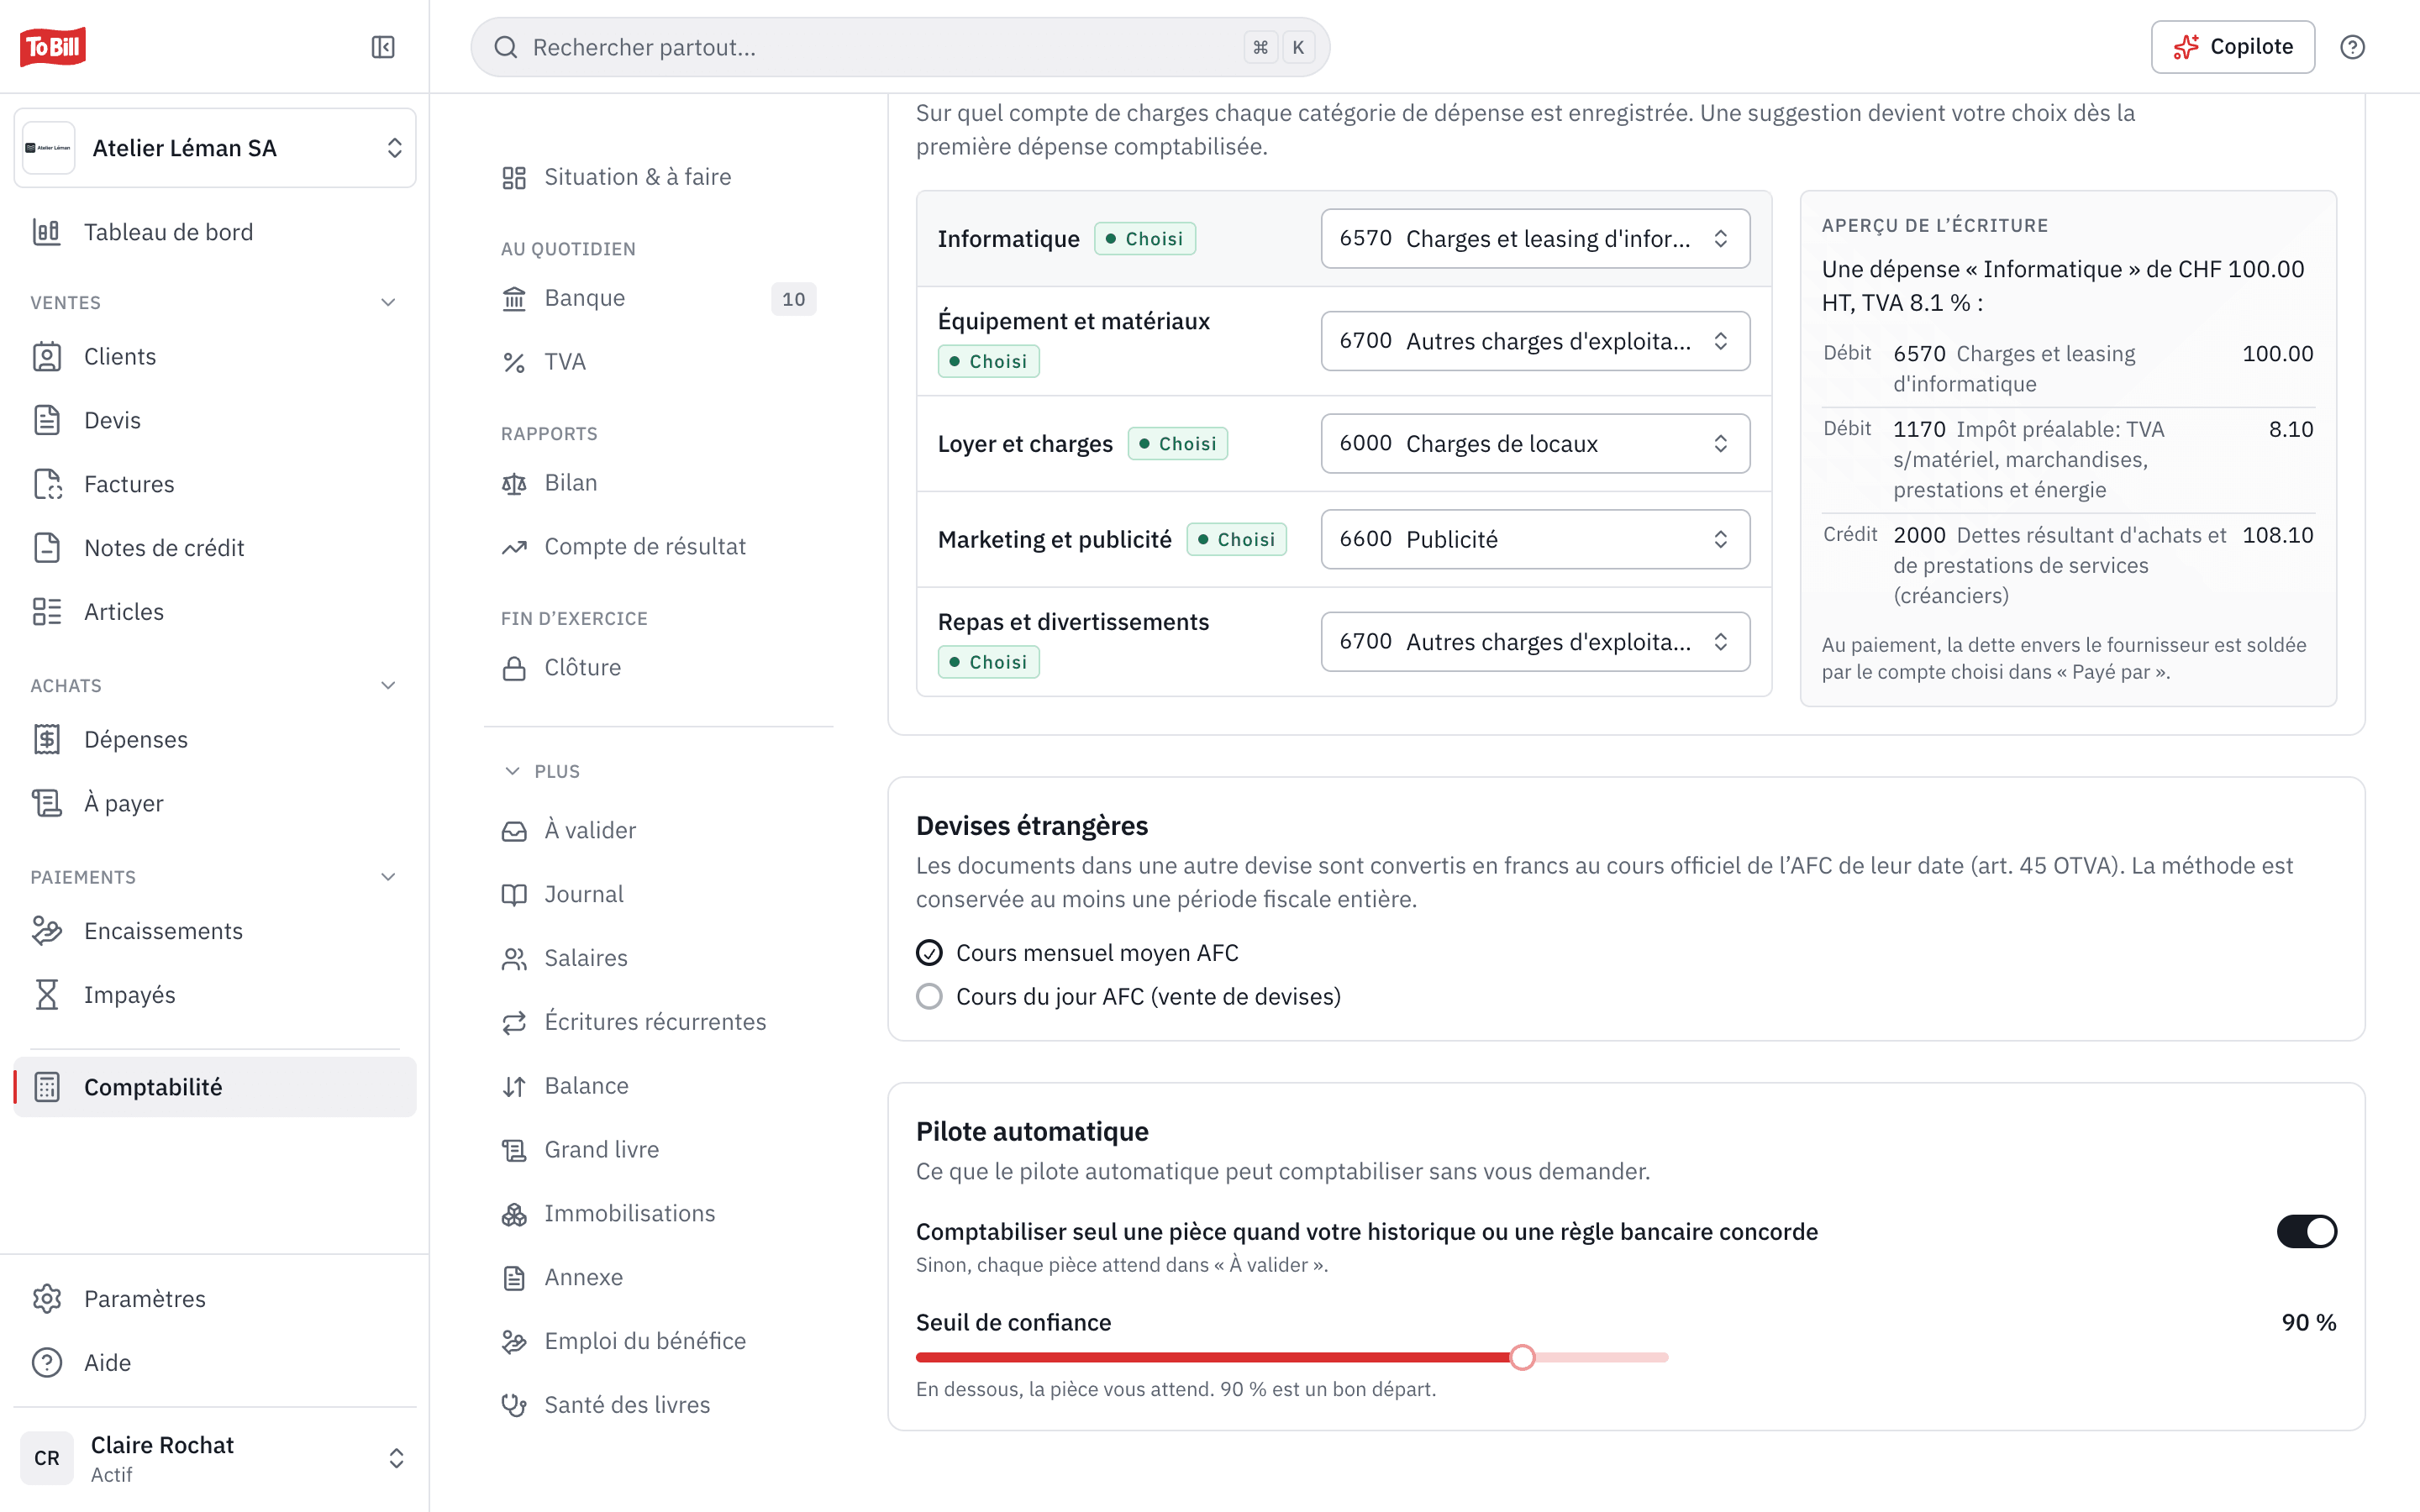Click the ToBill logo
The width and height of the screenshot is (2420, 1512).
pos(53,46)
